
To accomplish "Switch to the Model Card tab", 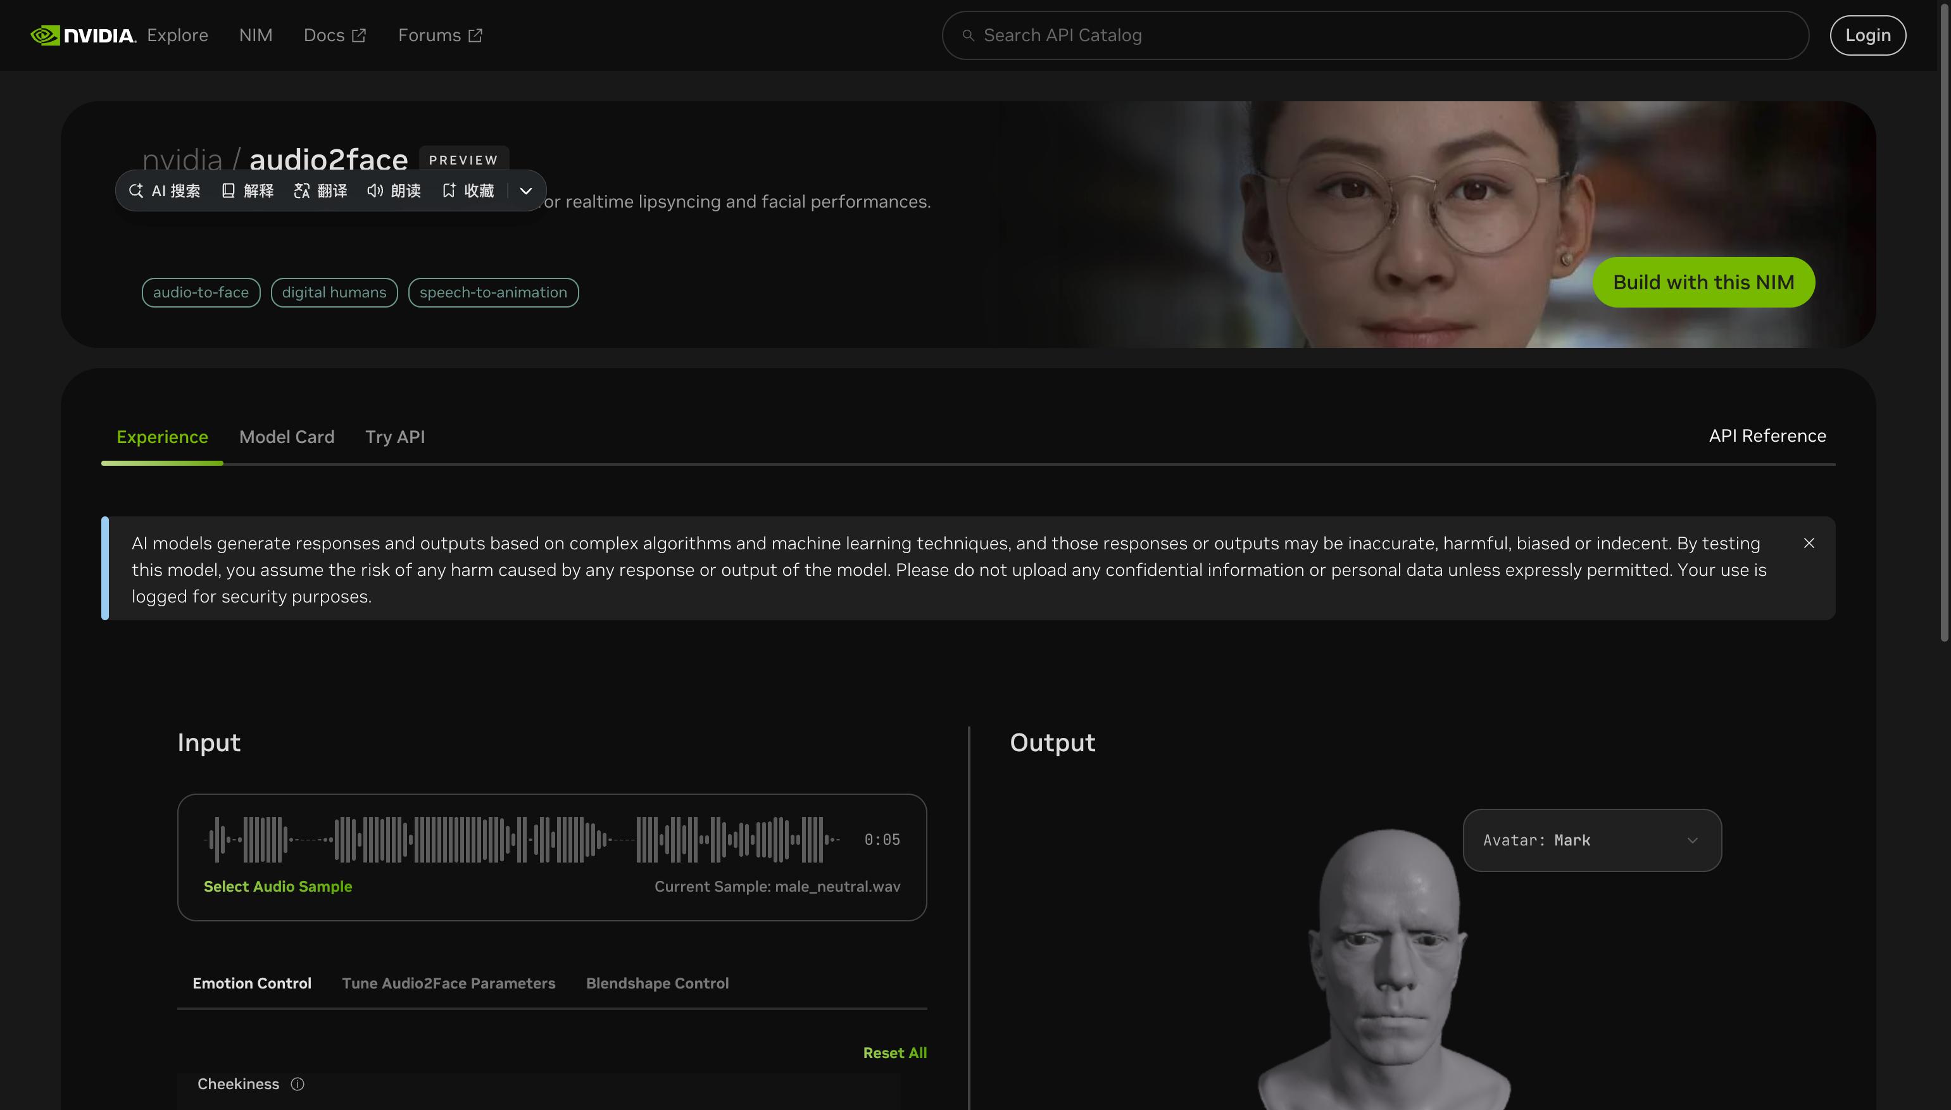I will 287,437.
